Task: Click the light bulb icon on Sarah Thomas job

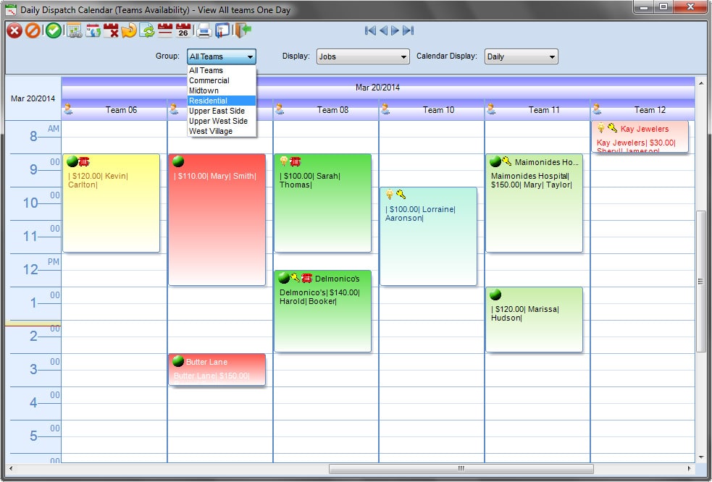Action: pos(284,161)
